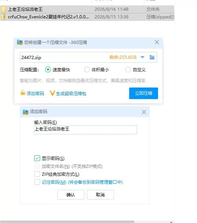Click the 360压缩 logo in the 您将创建一个压缩文件 title bar

pyautogui.click(x=20, y=42)
